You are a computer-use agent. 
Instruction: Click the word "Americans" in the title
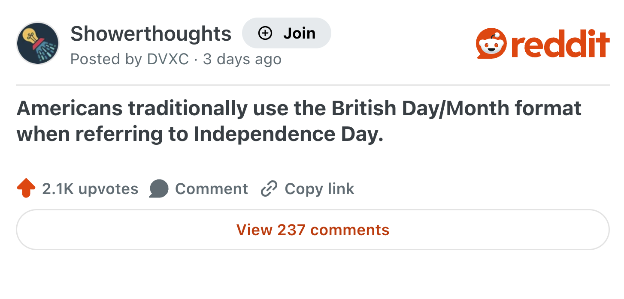point(70,108)
